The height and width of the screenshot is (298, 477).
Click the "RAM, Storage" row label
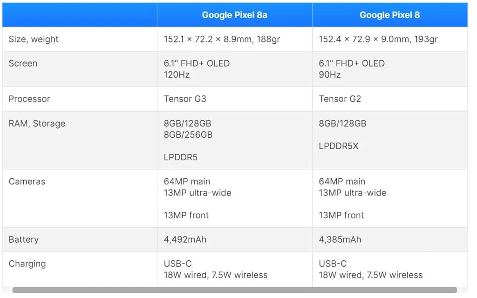point(37,123)
